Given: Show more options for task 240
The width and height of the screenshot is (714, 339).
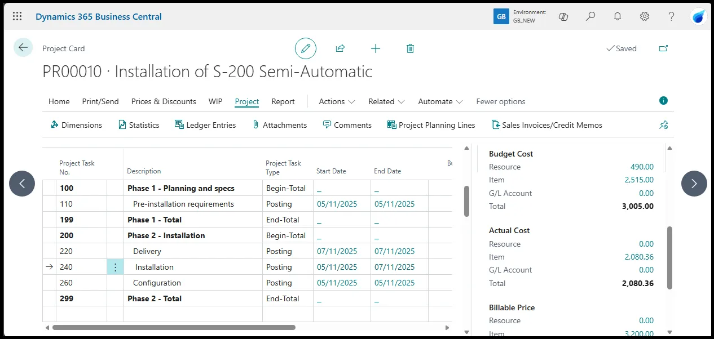Looking at the screenshot, I should (115, 267).
